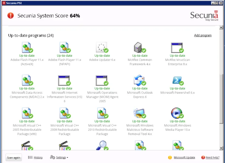
Task: Click the Need help? link
Action: pyautogui.click(x=212, y=157)
